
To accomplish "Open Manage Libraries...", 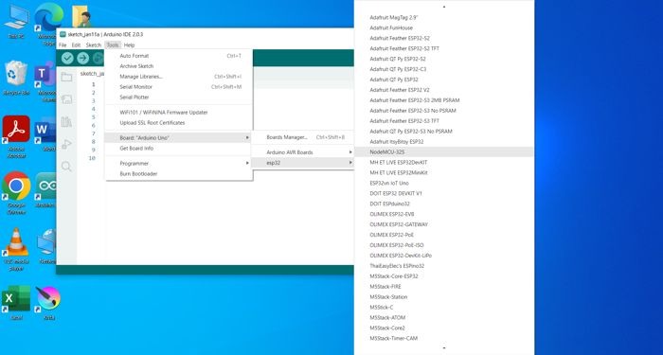I will pyautogui.click(x=179, y=77).
